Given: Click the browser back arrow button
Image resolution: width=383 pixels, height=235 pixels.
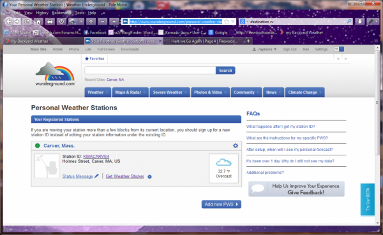Looking at the screenshot, I should 9,22.
